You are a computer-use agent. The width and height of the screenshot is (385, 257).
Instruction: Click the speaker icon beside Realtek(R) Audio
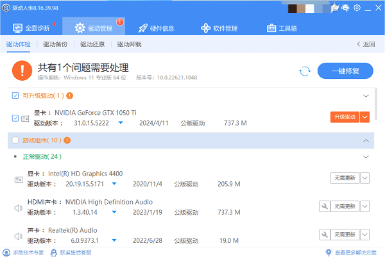click(x=17, y=235)
